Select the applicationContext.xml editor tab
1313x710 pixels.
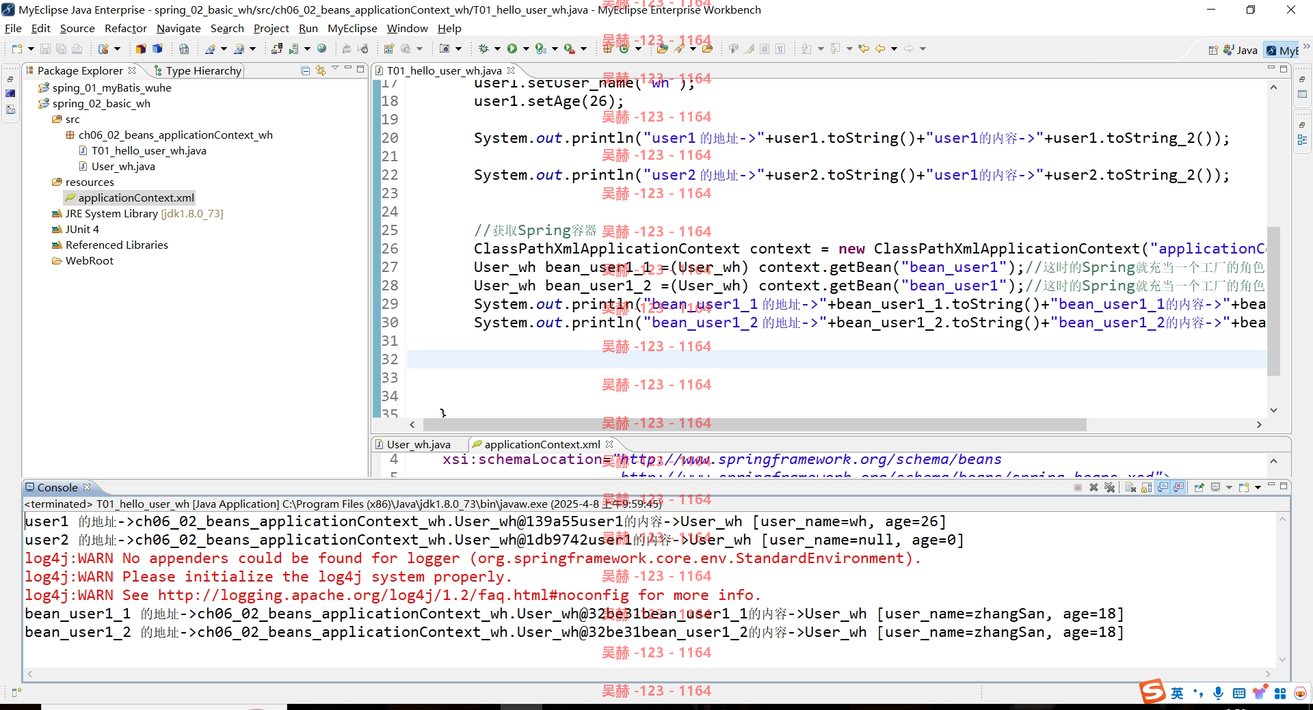[542, 444]
